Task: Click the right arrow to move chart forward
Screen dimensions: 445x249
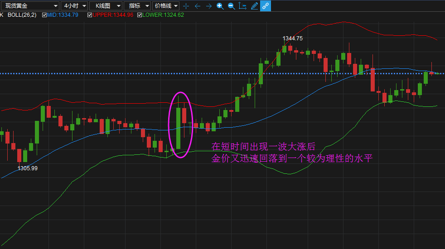Action: [208, 6]
